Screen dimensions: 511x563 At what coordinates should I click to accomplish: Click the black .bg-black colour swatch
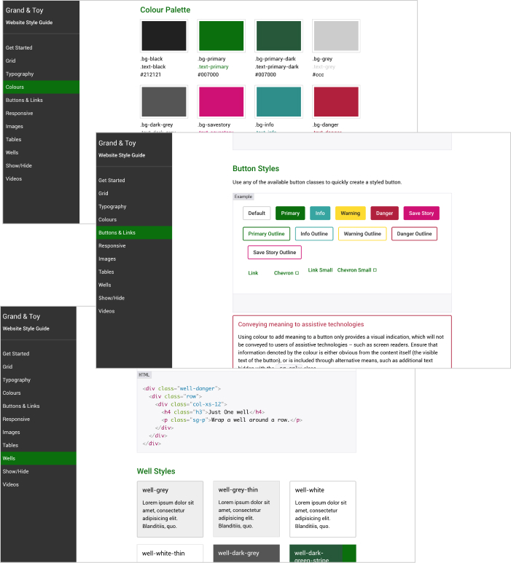point(163,36)
